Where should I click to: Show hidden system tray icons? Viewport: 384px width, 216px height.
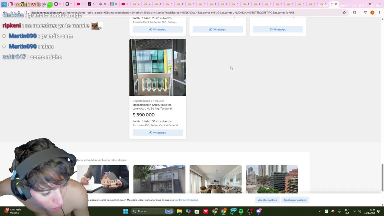point(320,211)
